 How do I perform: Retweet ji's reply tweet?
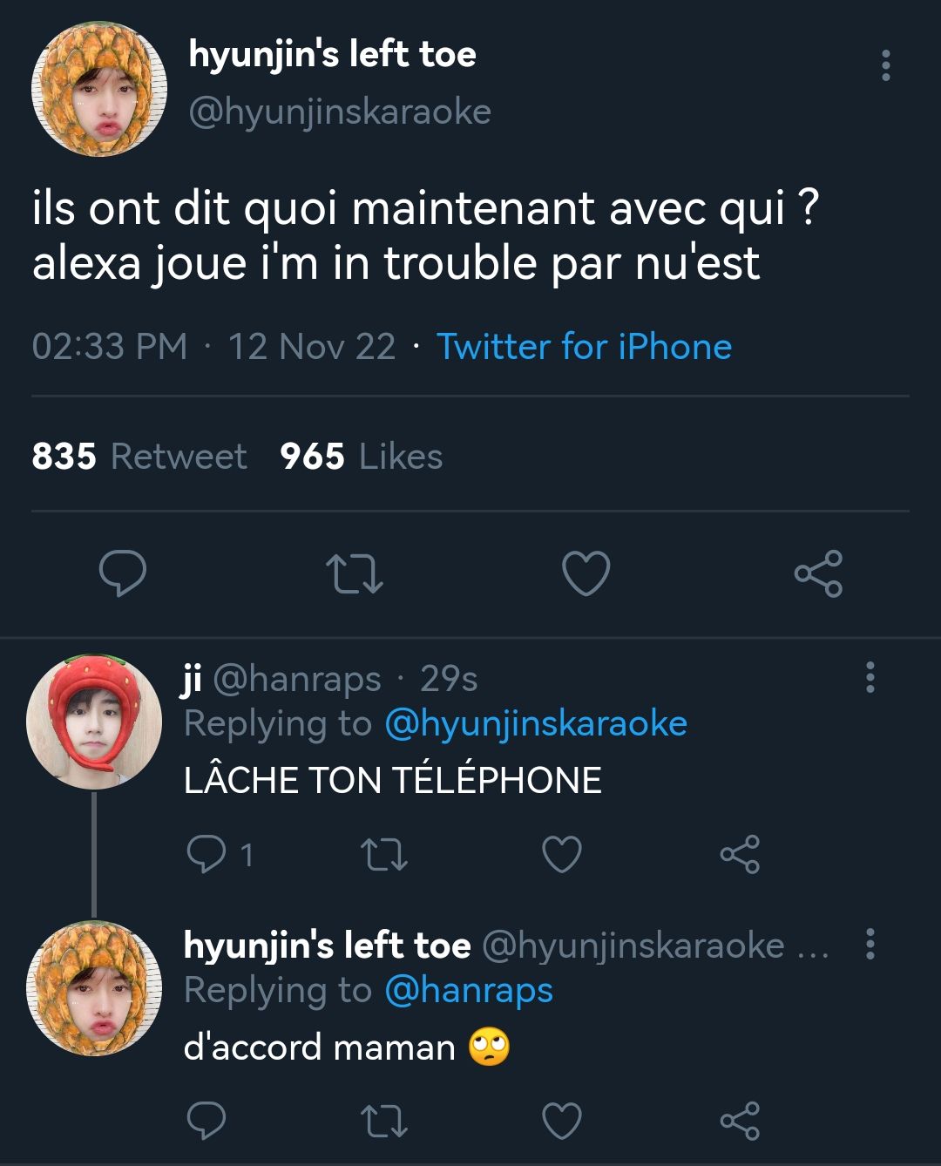[384, 855]
